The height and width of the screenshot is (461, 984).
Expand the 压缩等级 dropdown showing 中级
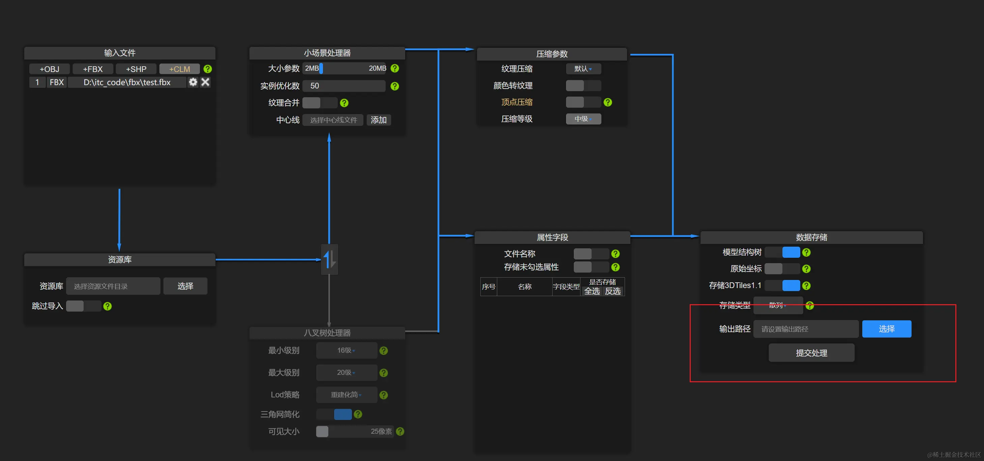click(583, 119)
